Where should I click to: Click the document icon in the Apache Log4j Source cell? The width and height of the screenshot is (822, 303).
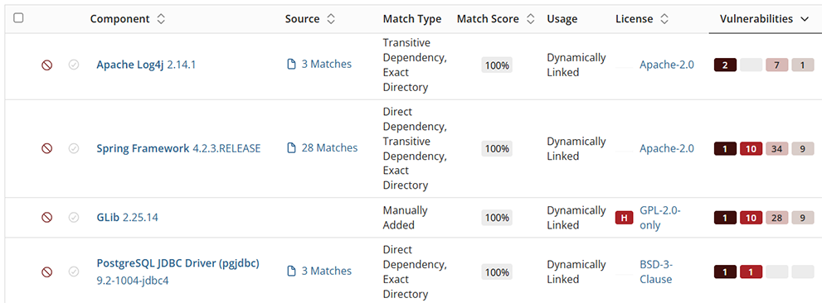(x=292, y=65)
